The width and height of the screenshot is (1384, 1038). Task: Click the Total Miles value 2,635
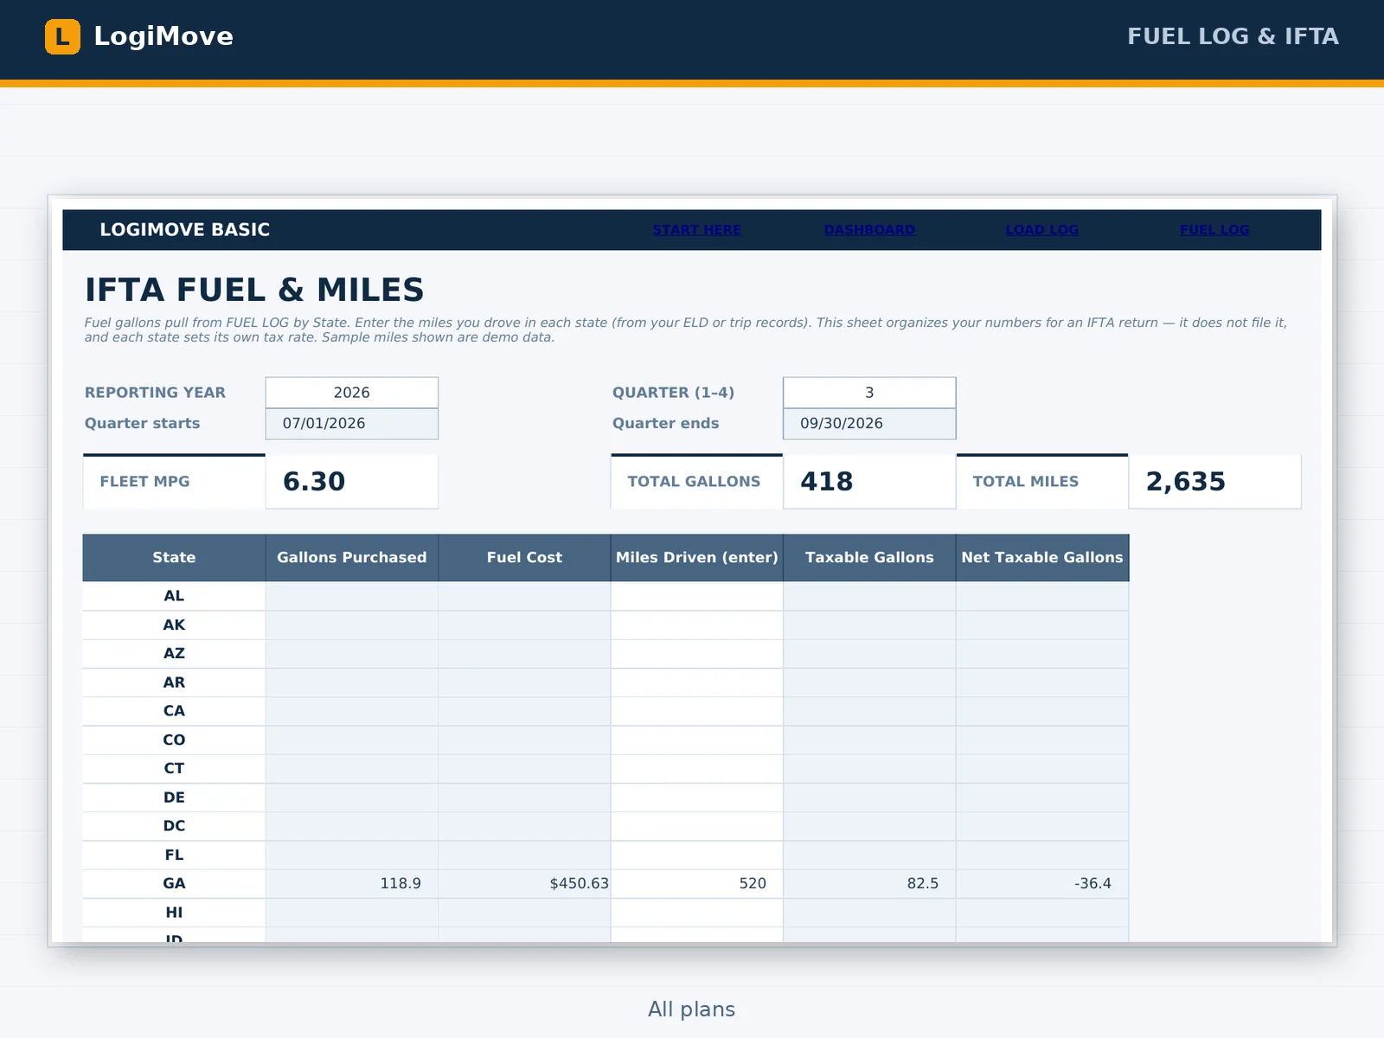pos(1186,482)
